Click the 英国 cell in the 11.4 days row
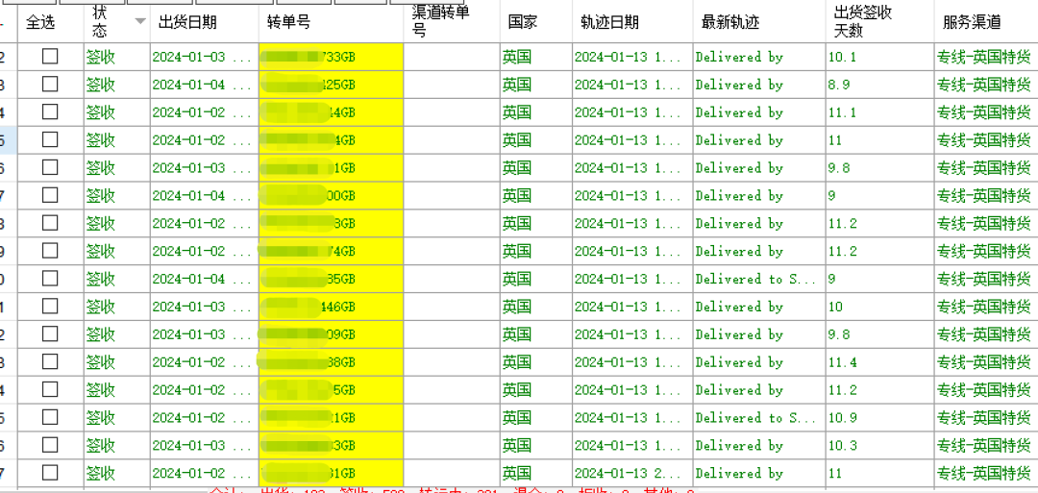Image resolution: width=1038 pixels, height=493 pixels. [x=536, y=362]
